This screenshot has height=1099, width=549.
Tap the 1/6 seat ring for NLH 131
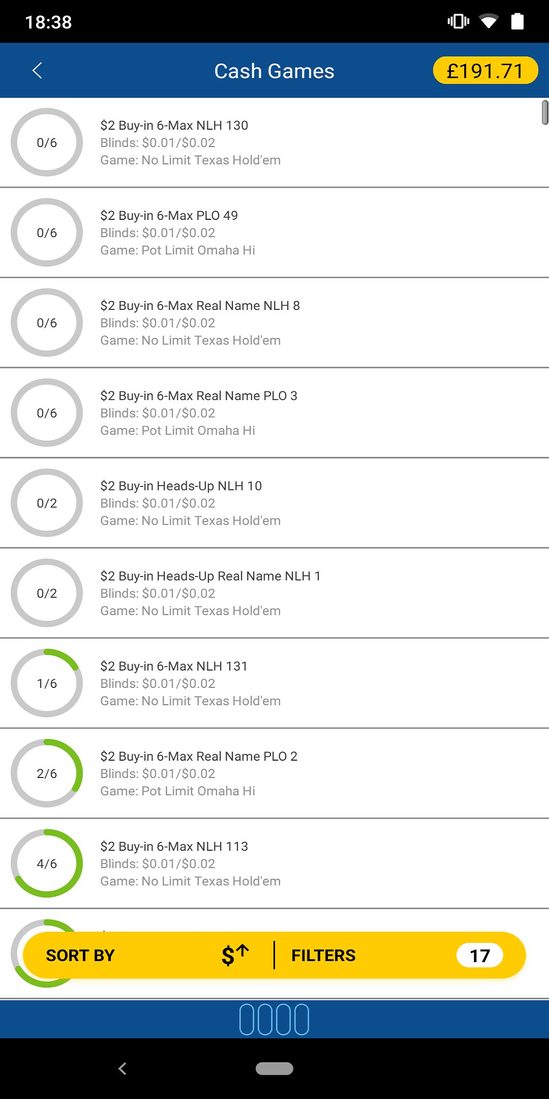[x=47, y=683]
